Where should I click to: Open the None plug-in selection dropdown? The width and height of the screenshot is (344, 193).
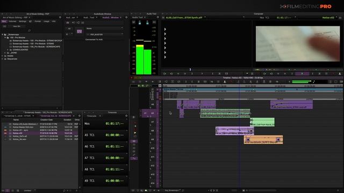click(104, 28)
